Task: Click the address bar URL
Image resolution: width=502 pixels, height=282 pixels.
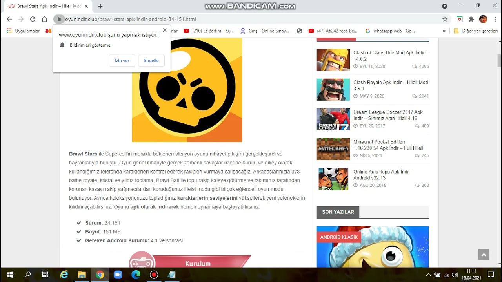Action: coord(131,19)
